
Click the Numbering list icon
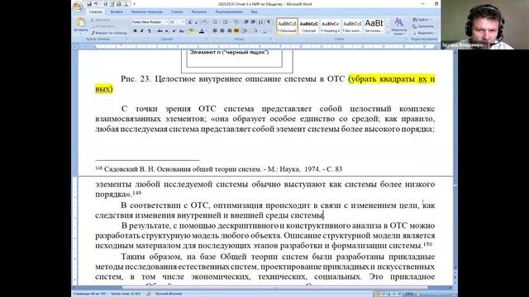(x=226, y=22)
